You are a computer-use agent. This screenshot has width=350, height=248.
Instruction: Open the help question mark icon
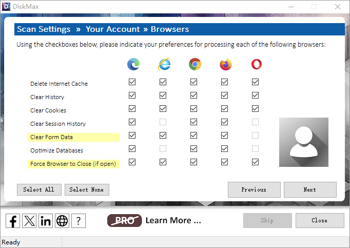[x=79, y=221]
